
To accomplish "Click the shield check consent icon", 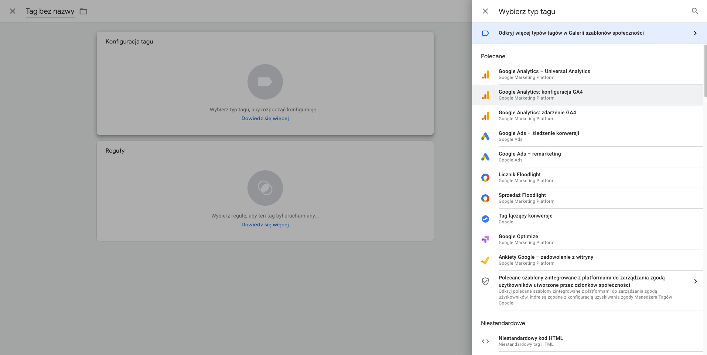I will 485,281.
